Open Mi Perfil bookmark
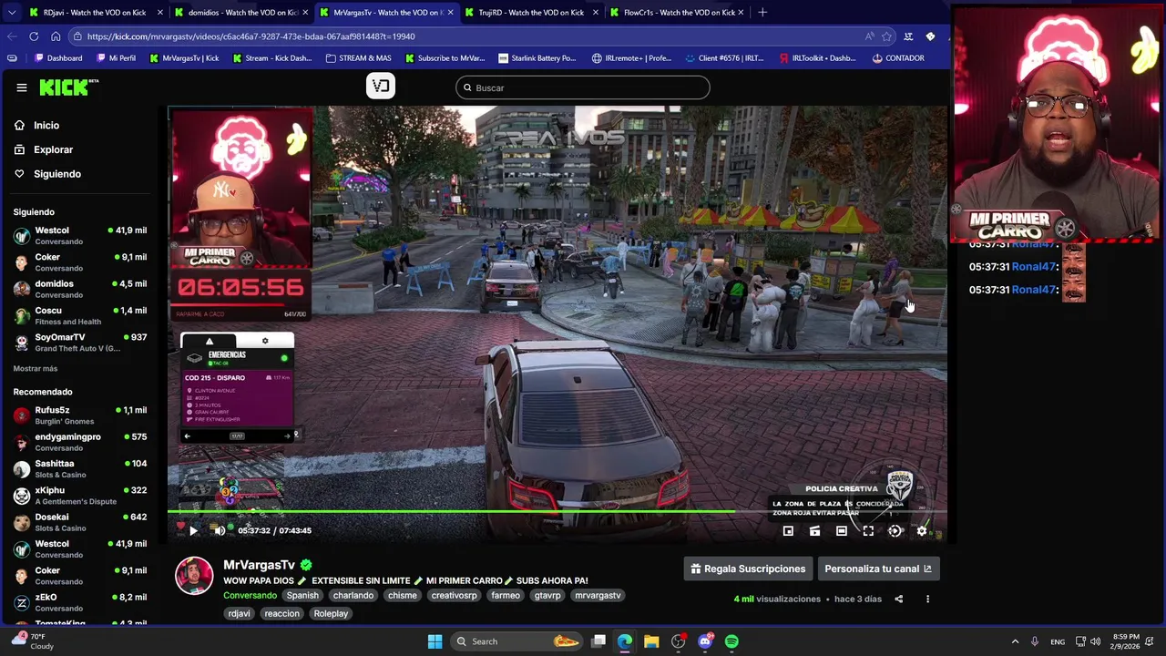 115,58
